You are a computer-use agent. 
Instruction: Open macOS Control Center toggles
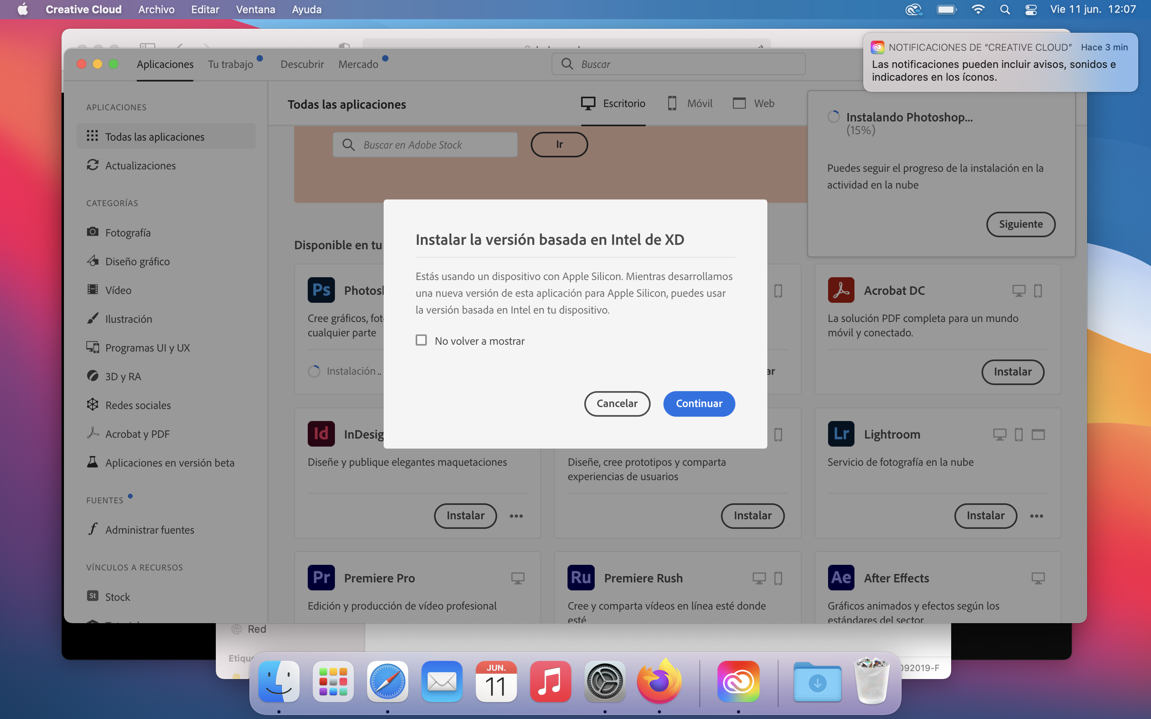pos(1031,10)
